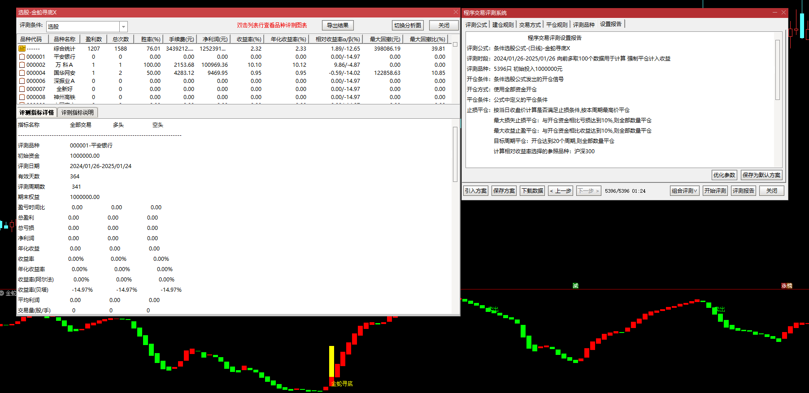Click 关闭 button in 选股-金蛇寻底X window
This screenshot has width=809, height=393.
pos(444,25)
